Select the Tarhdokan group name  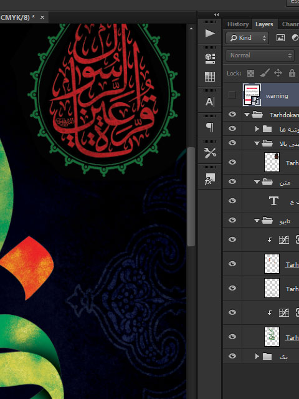[x=284, y=115]
